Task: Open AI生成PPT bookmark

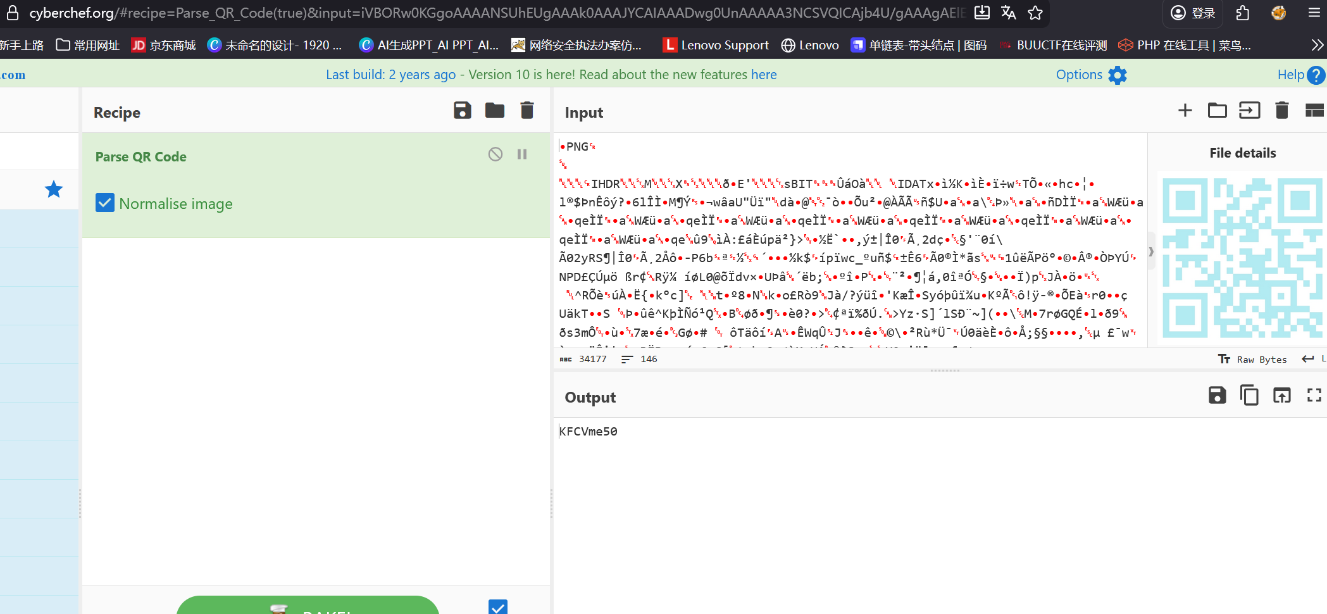Action: tap(429, 45)
